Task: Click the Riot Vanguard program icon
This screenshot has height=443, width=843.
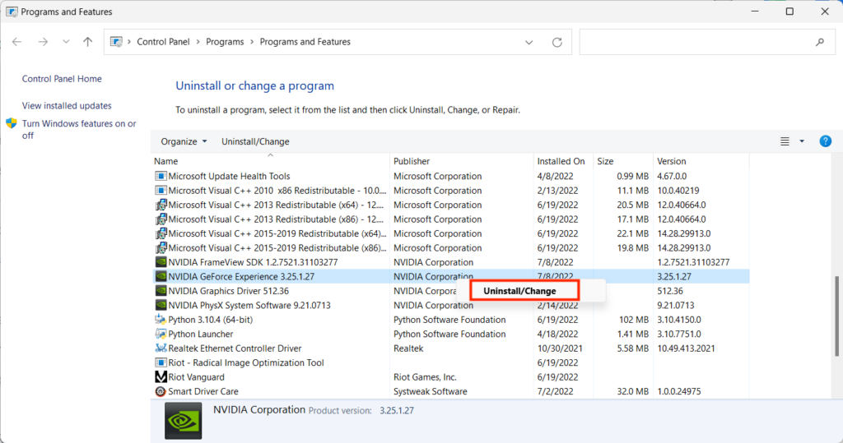Action: pyautogui.click(x=161, y=377)
